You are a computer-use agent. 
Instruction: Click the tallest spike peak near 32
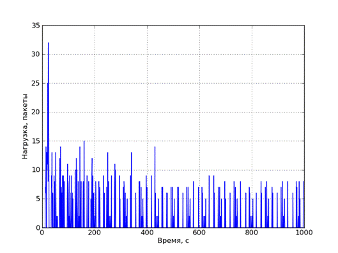[49, 43]
